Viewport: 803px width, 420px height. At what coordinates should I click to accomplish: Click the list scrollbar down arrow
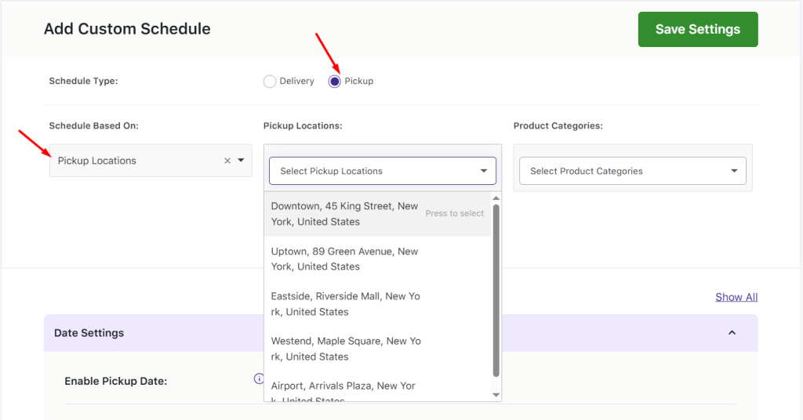496,395
